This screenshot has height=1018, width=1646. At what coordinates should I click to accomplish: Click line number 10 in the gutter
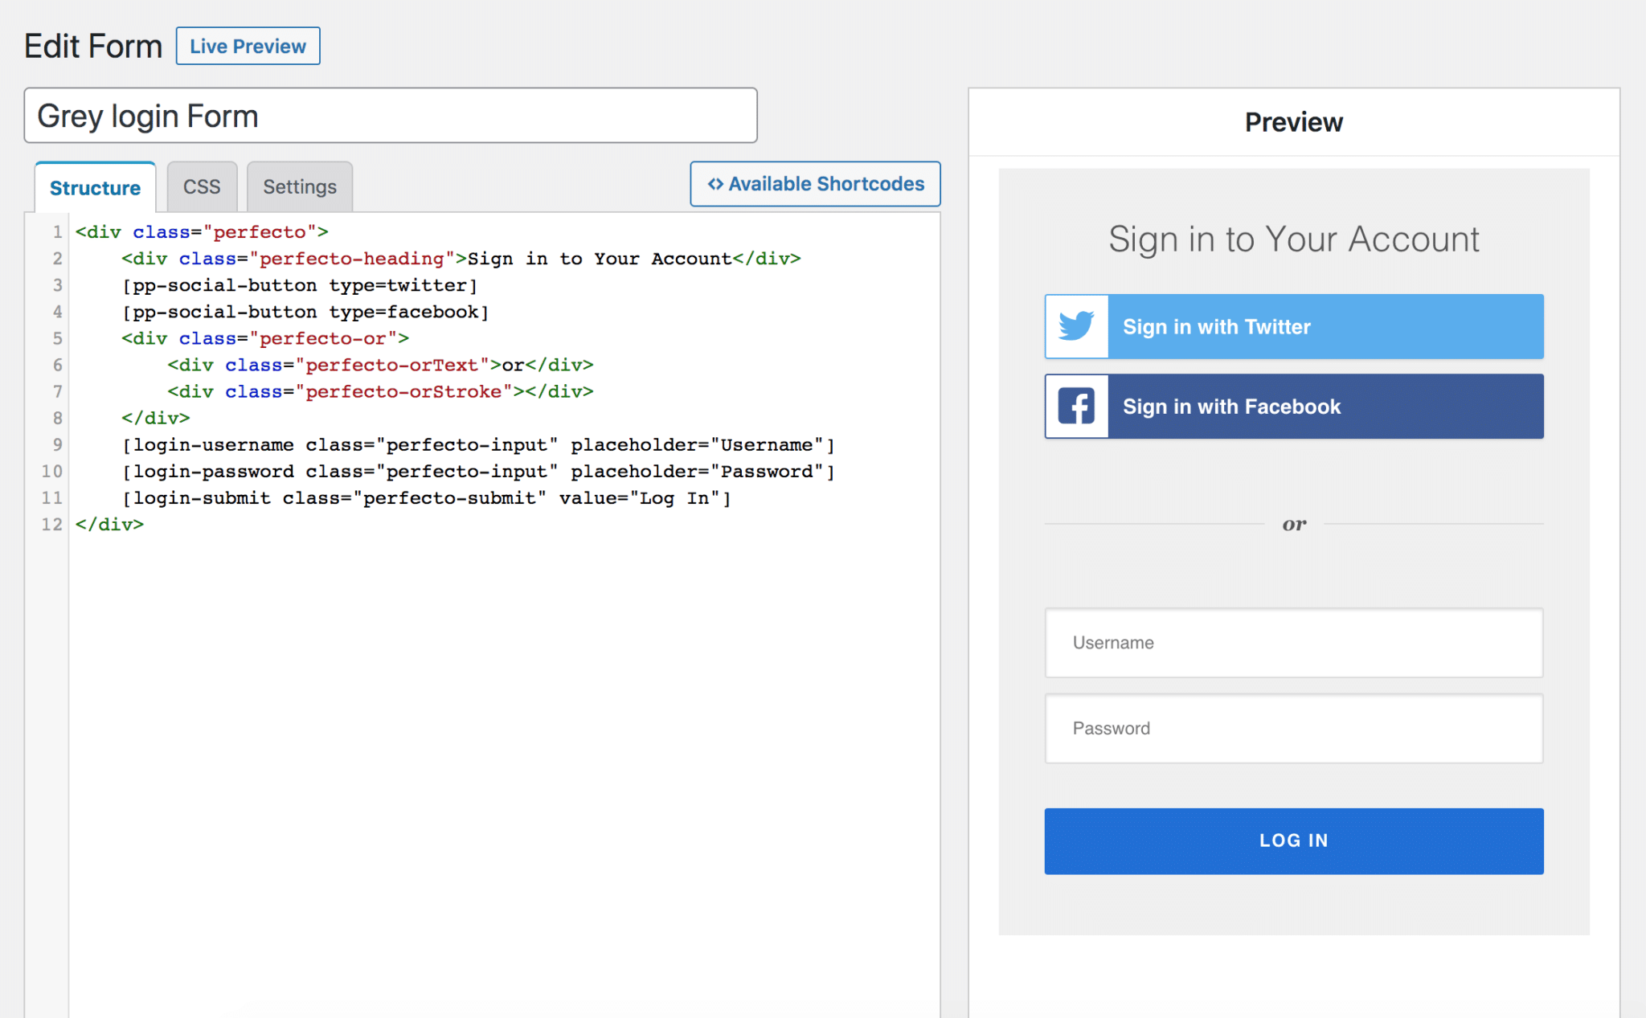[x=52, y=471]
